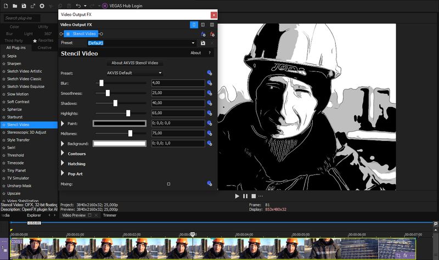Click the Paint animate keyframe icon

click(x=210, y=123)
